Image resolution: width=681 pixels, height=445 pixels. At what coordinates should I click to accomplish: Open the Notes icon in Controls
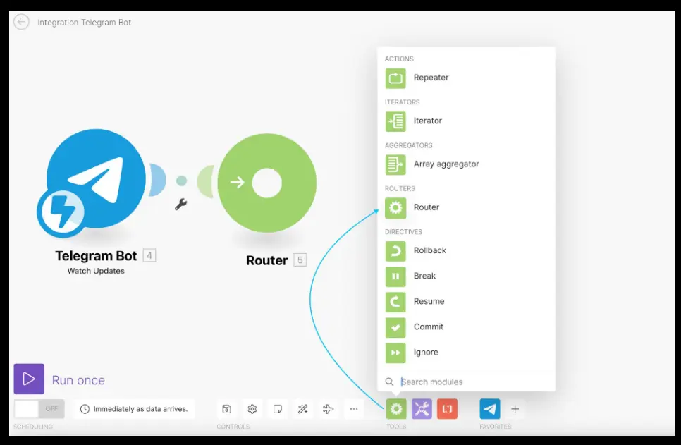(278, 409)
